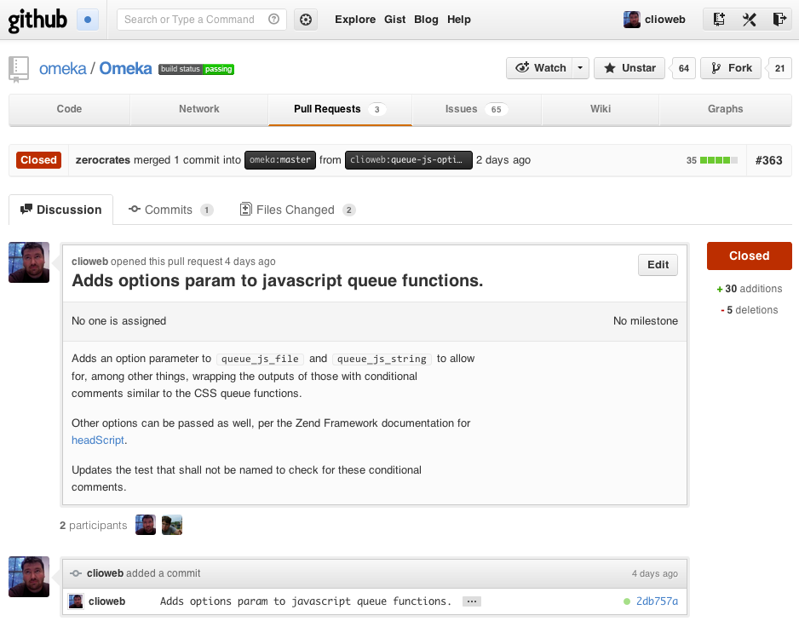The image size is (799, 627).
Task: Open zerocrates user link
Action: tap(103, 160)
